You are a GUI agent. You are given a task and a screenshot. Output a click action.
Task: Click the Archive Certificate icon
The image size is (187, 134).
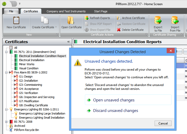(x=119, y=18)
